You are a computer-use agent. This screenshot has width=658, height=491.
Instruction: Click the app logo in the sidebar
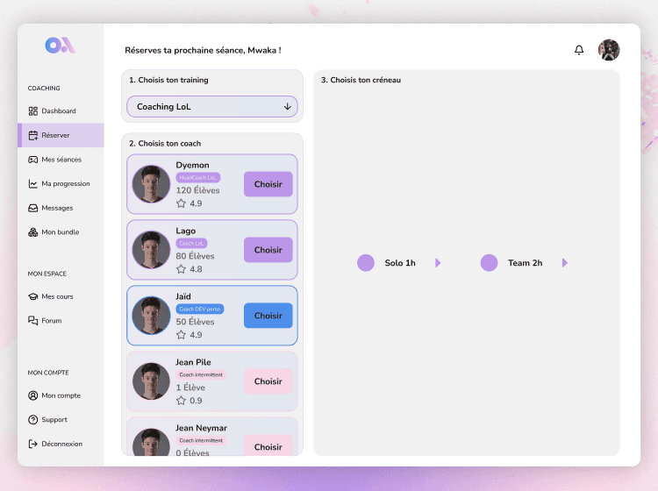point(61,46)
